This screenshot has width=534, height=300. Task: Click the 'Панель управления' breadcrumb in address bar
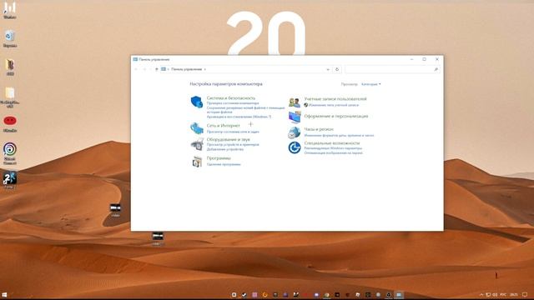pos(187,69)
